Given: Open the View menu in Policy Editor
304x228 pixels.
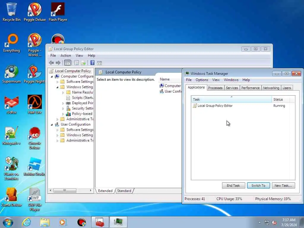Looking at the screenshot, I should click(79, 56).
